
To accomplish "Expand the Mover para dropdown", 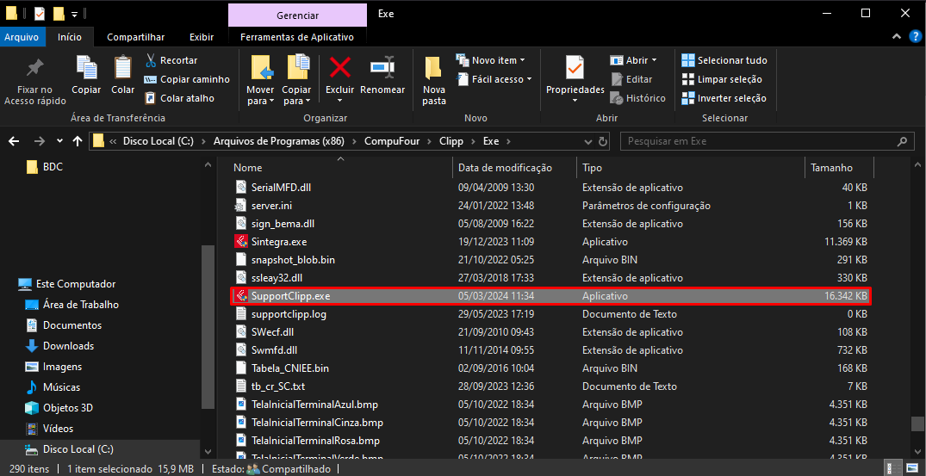I will 260,101.
